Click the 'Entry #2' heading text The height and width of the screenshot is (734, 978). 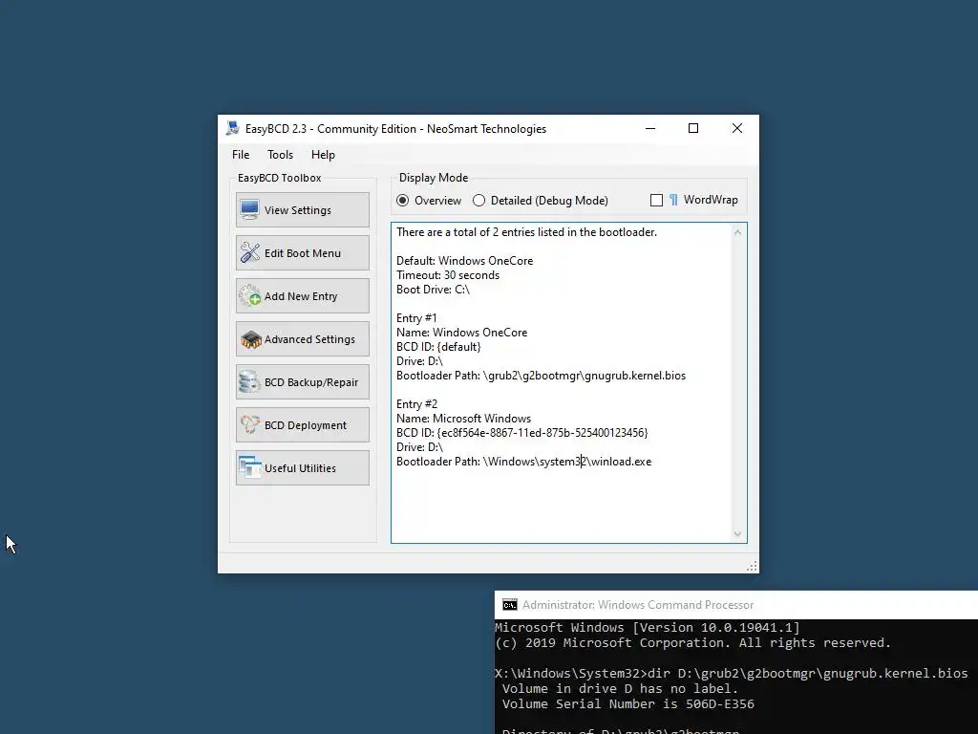tap(416, 404)
